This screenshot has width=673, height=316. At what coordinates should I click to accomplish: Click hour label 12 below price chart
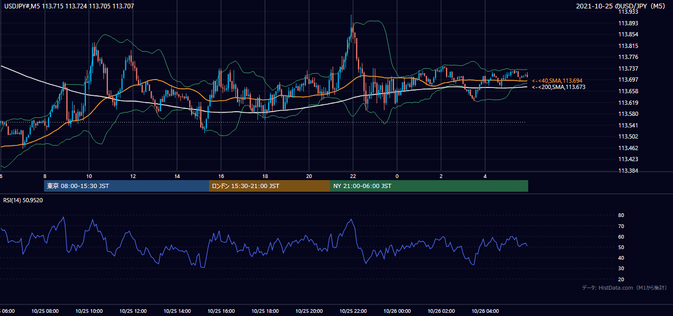click(133, 176)
